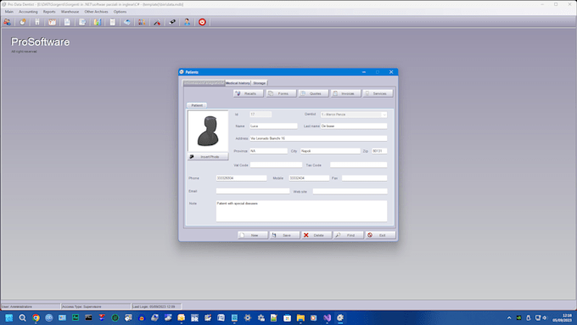577x325 pixels.
Task: Click the black pen toolbar icon
Action: pyautogui.click(x=172, y=22)
